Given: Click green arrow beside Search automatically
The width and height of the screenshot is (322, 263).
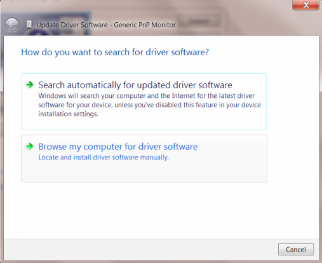Looking at the screenshot, I should [x=30, y=84].
